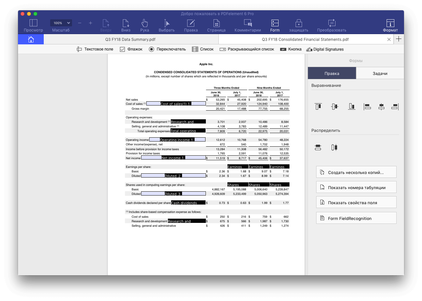The height and width of the screenshot is (301, 422).
Task: Click the align vertical centers icon
Action: click(x=335, y=106)
